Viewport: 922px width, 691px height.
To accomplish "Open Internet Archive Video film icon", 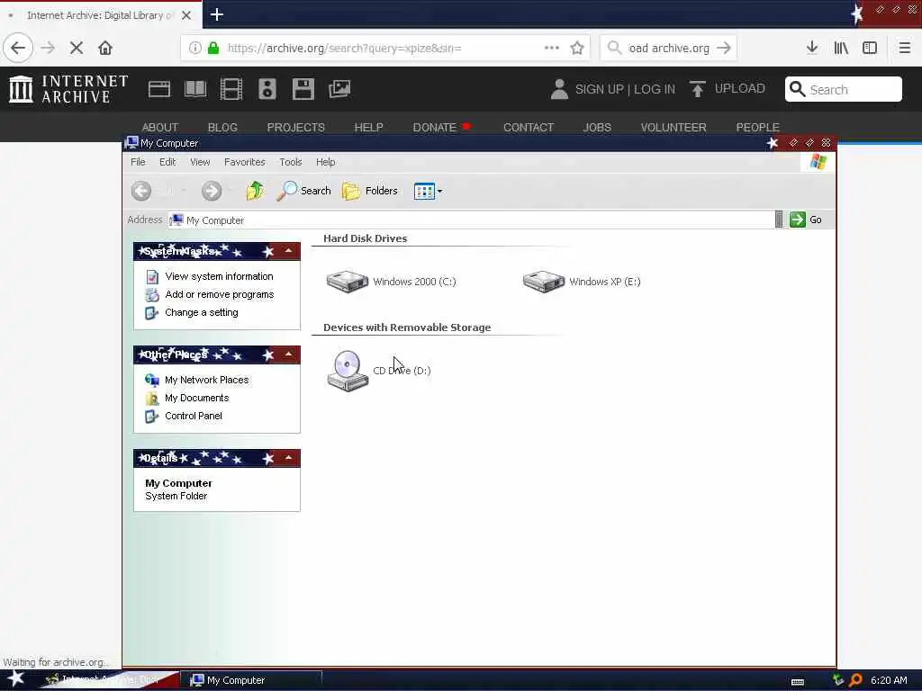I will [231, 89].
